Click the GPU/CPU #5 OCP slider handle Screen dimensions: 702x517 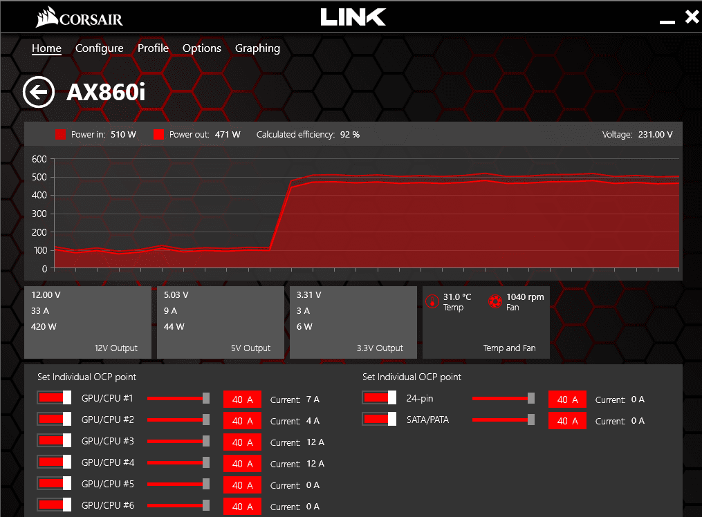coord(206,484)
